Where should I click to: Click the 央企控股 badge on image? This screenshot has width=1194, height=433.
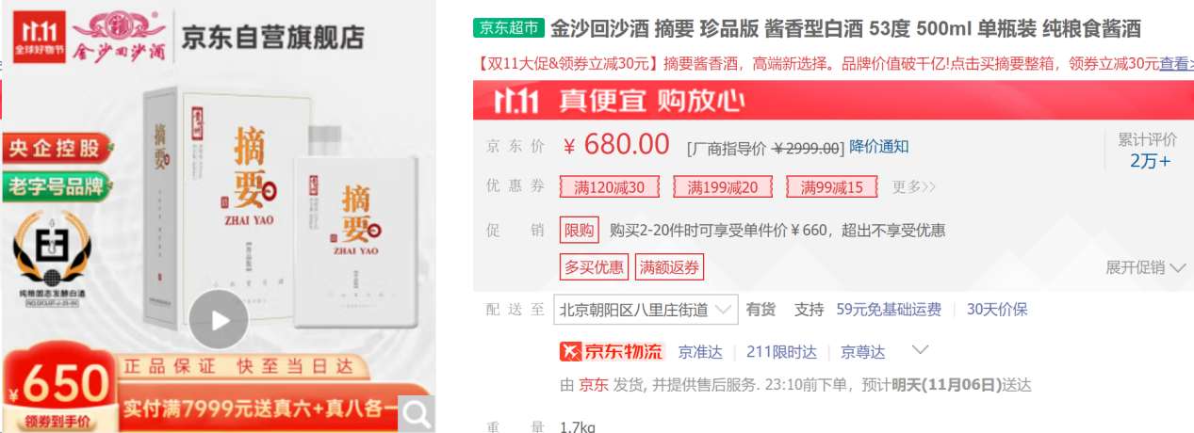pyautogui.click(x=55, y=148)
